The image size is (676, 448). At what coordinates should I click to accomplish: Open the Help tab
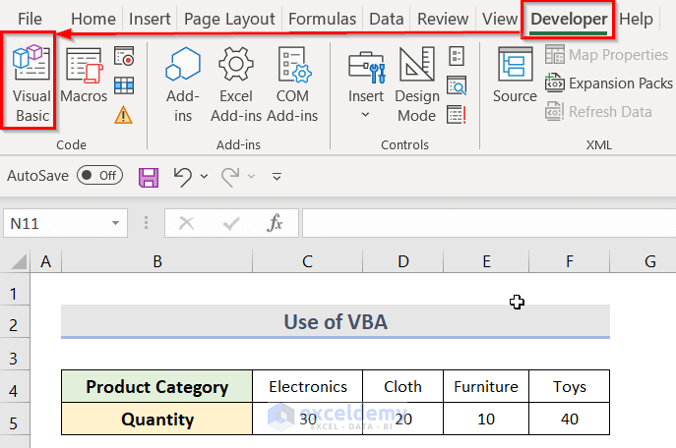point(636,19)
